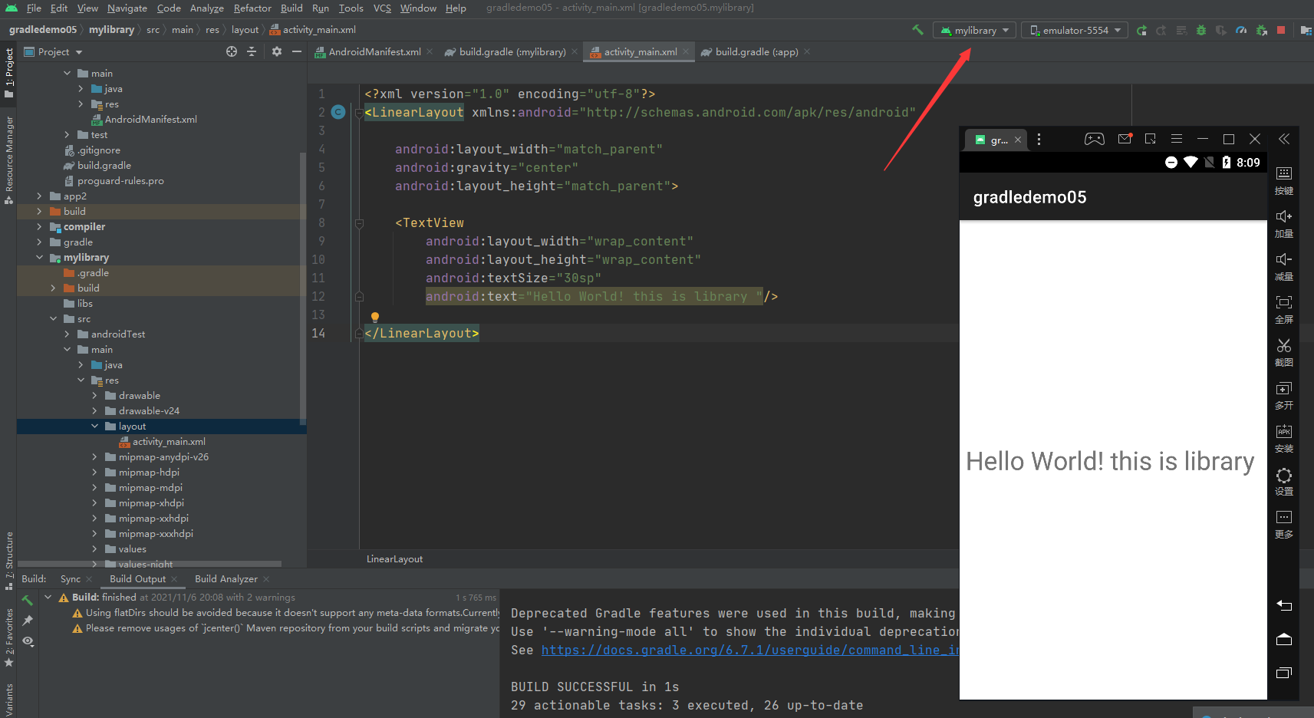Open the emulator-5554 device dropdown
This screenshot has width=1314, height=718.
[x=1075, y=30]
